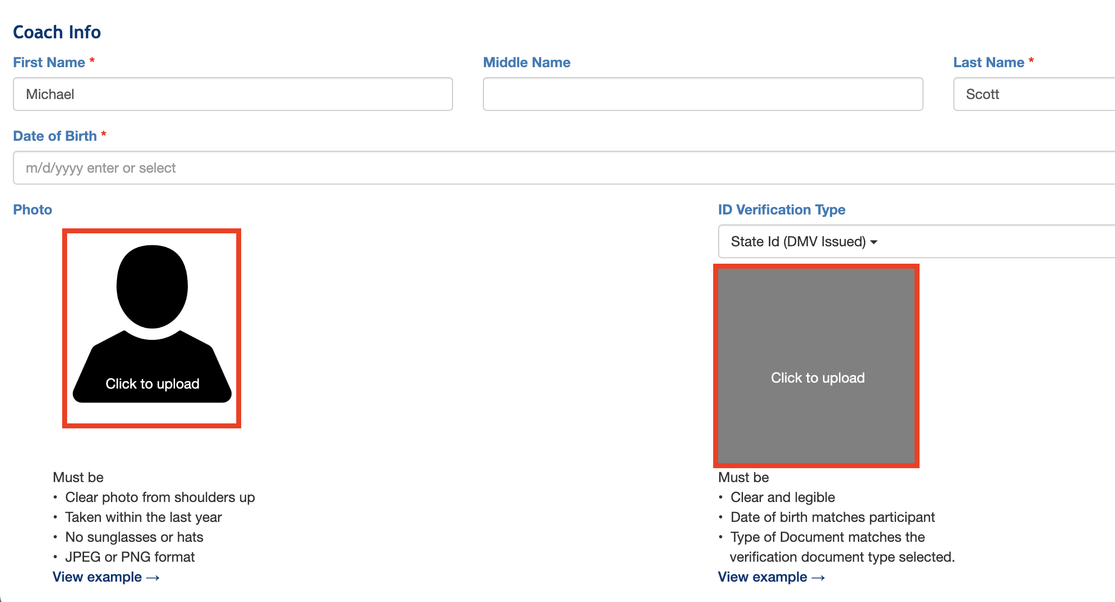Open View example link under ID requirements
This screenshot has height=602, width=1115.
(762, 577)
